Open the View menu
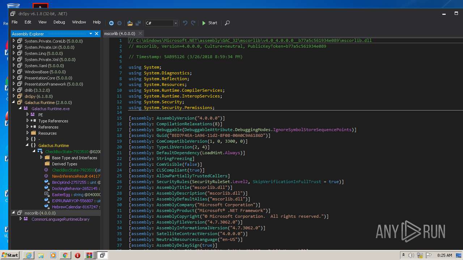This screenshot has width=463, height=260. (42, 22)
